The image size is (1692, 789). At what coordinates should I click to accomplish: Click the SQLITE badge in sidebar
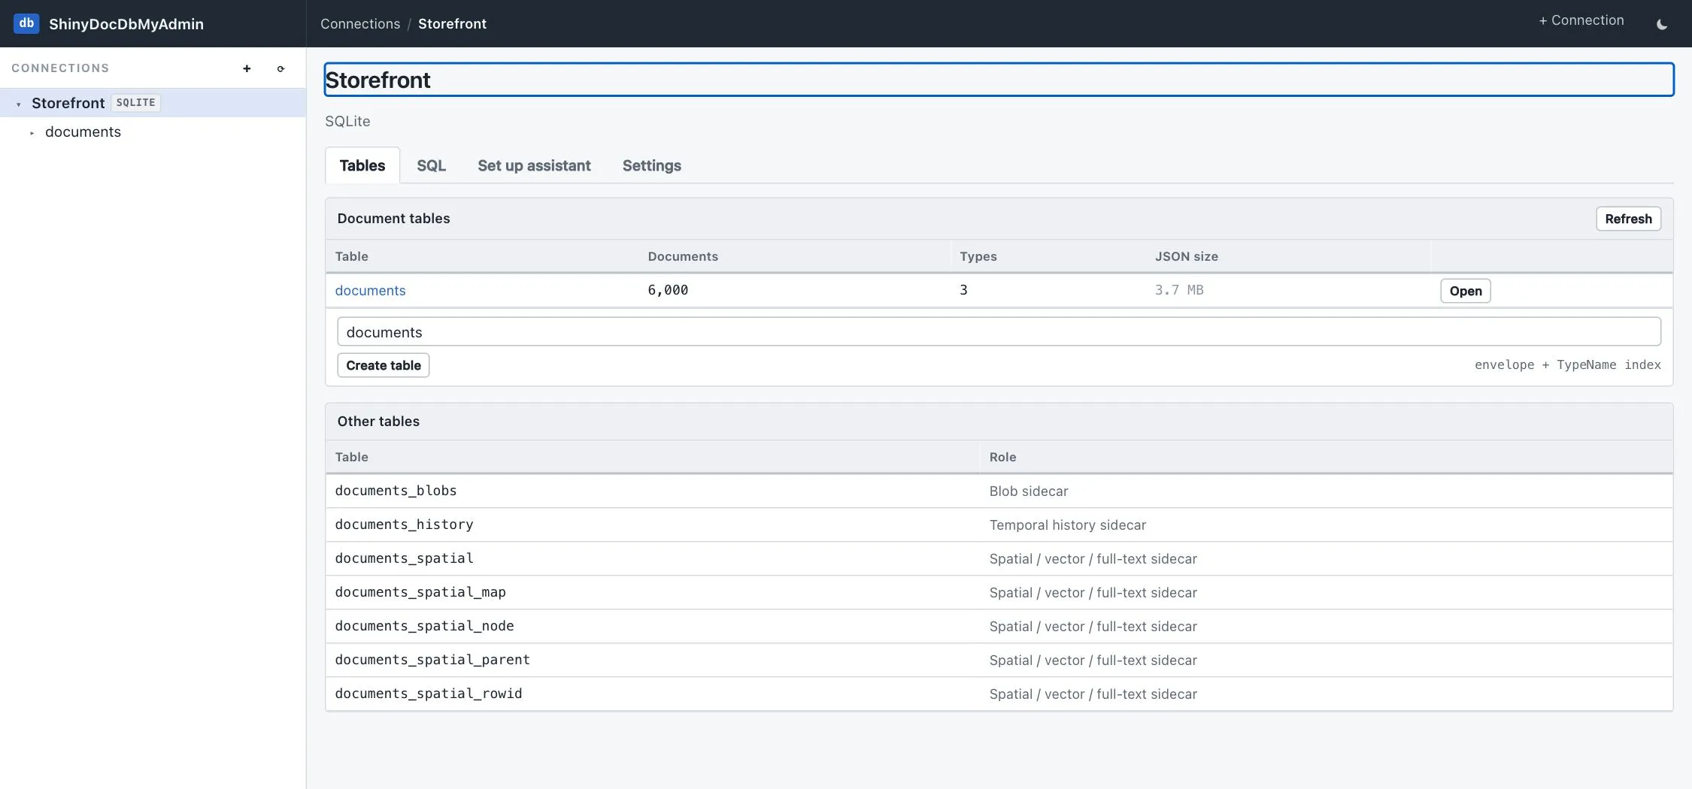click(x=135, y=102)
